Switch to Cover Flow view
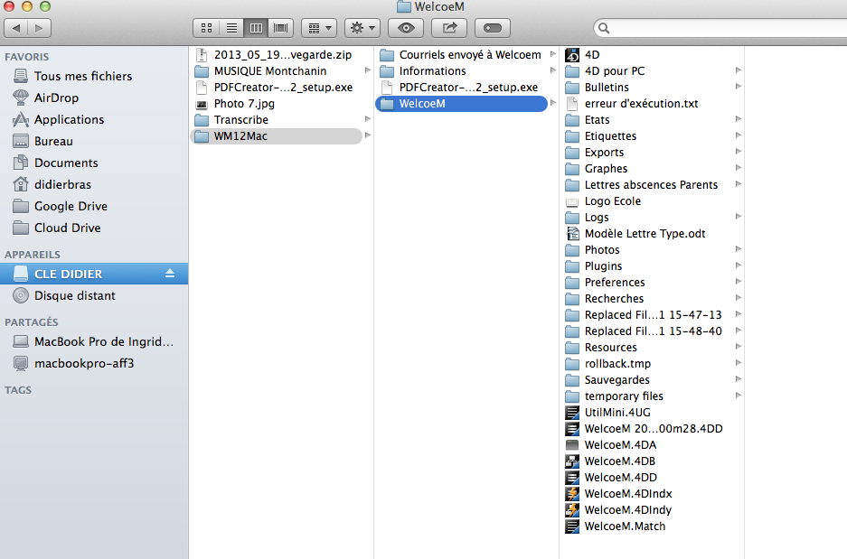The width and height of the screenshot is (847, 559). coord(281,28)
